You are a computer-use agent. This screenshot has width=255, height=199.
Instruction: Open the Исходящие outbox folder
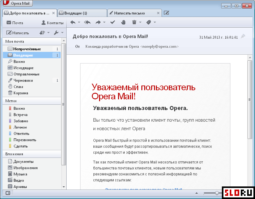click(x=32, y=68)
